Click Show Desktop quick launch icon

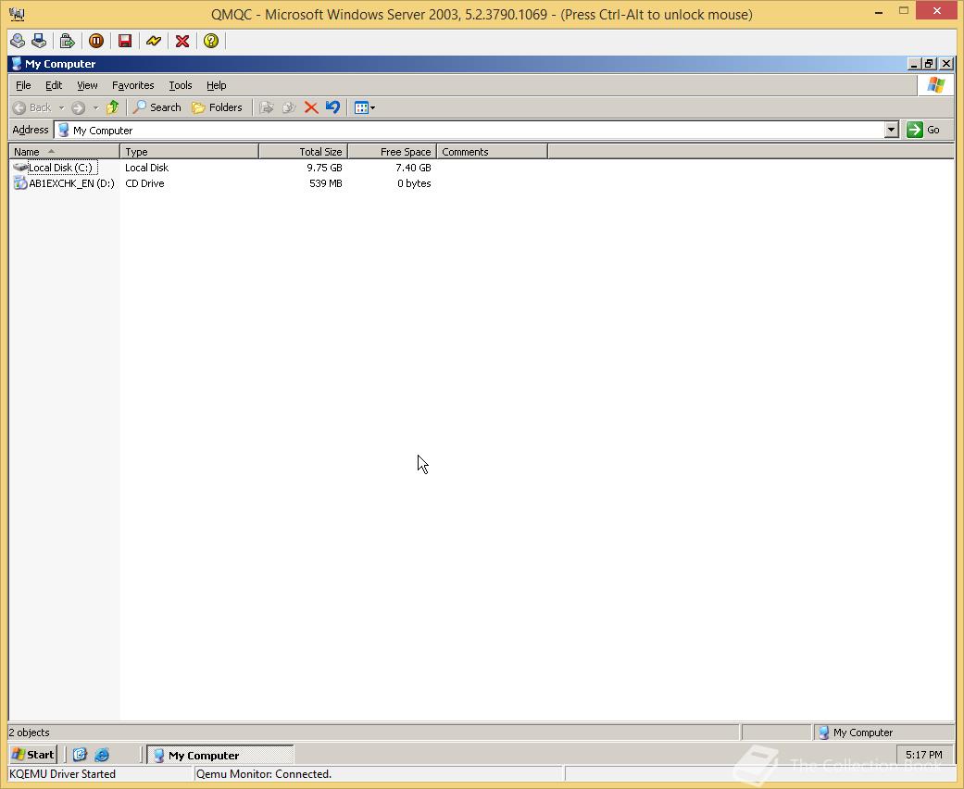(x=80, y=755)
